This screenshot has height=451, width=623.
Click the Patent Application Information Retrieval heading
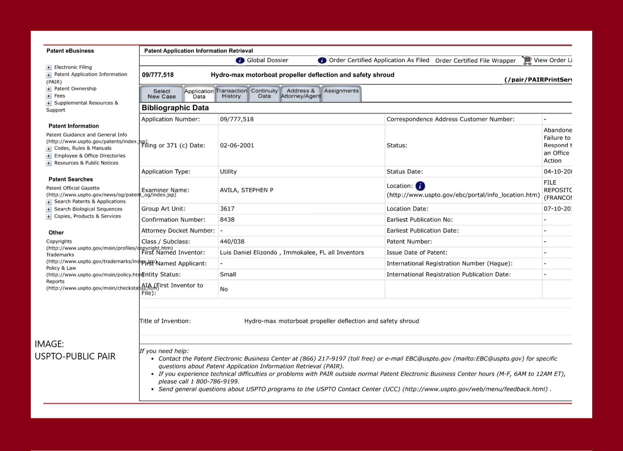(199, 51)
